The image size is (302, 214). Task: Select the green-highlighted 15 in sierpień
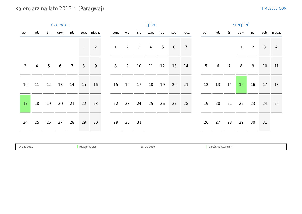tap(241, 85)
